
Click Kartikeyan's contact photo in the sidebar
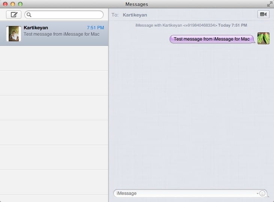point(14,34)
